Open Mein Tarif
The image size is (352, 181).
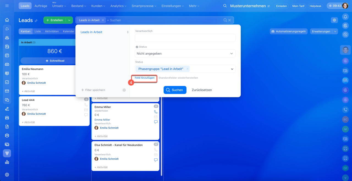tap(298, 6)
